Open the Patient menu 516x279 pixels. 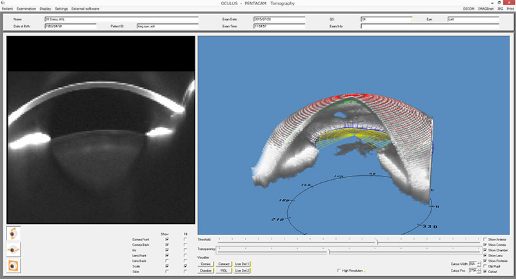point(7,9)
